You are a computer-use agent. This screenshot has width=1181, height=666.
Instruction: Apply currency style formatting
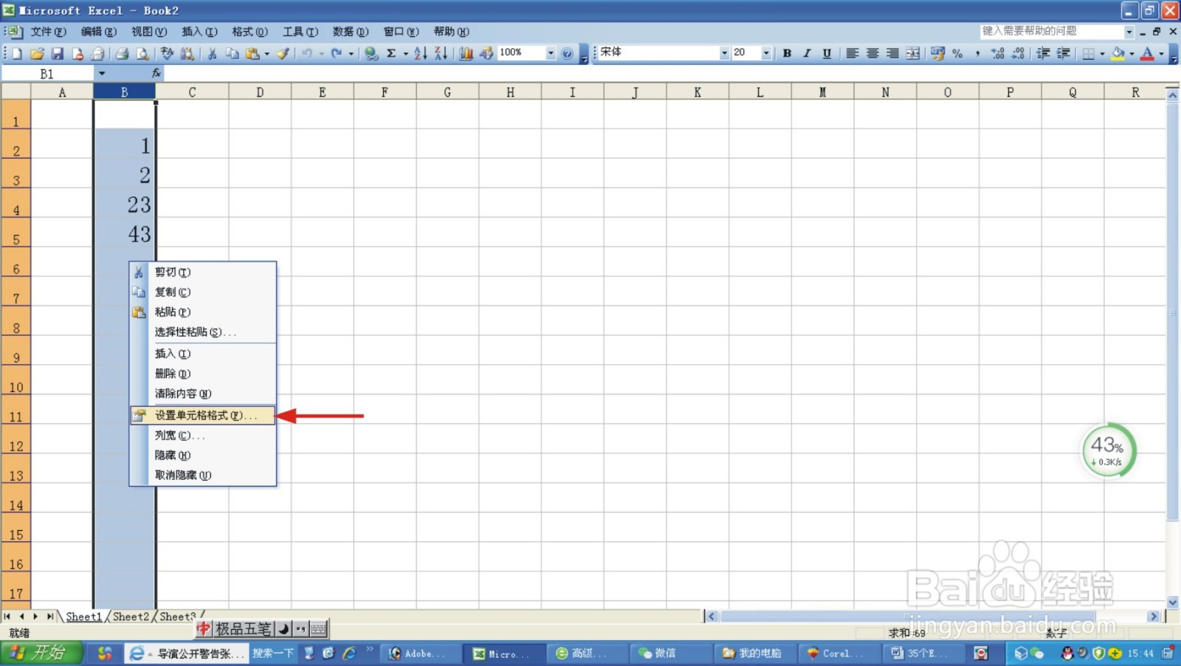tap(937, 53)
